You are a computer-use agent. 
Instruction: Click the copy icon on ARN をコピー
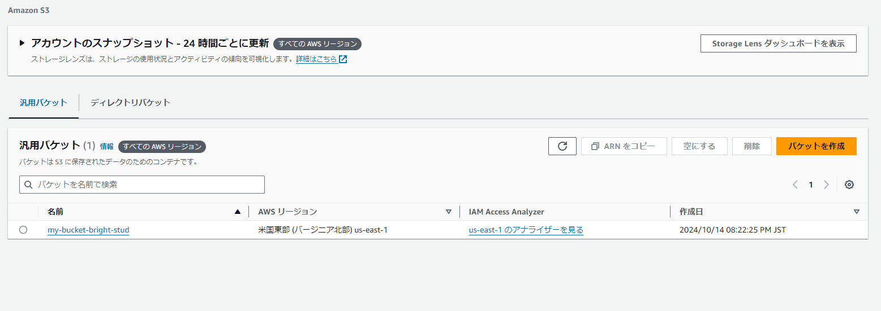[x=595, y=146]
